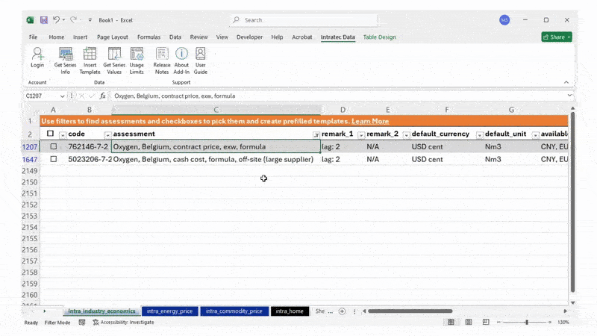
Task: Collapse the ribbon
Action: pos(566,82)
